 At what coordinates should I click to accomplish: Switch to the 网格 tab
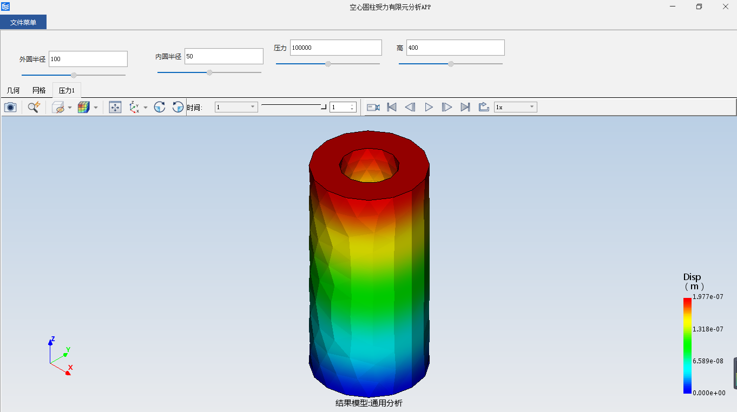coord(39,90)
